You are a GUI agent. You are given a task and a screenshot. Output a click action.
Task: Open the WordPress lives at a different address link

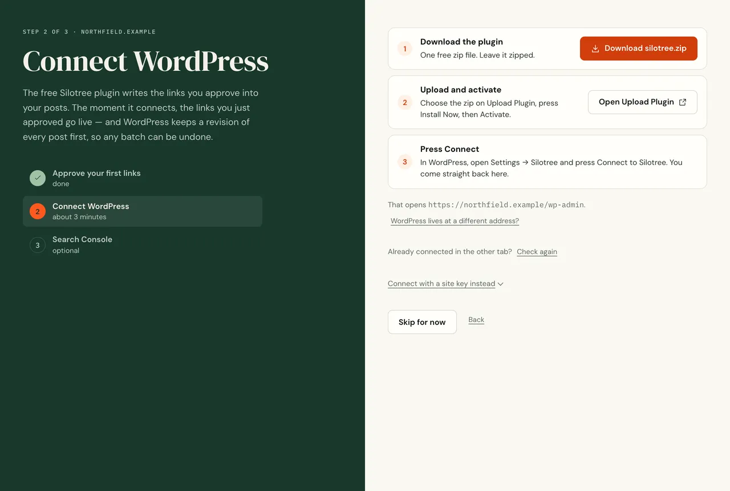pos(455,221)
